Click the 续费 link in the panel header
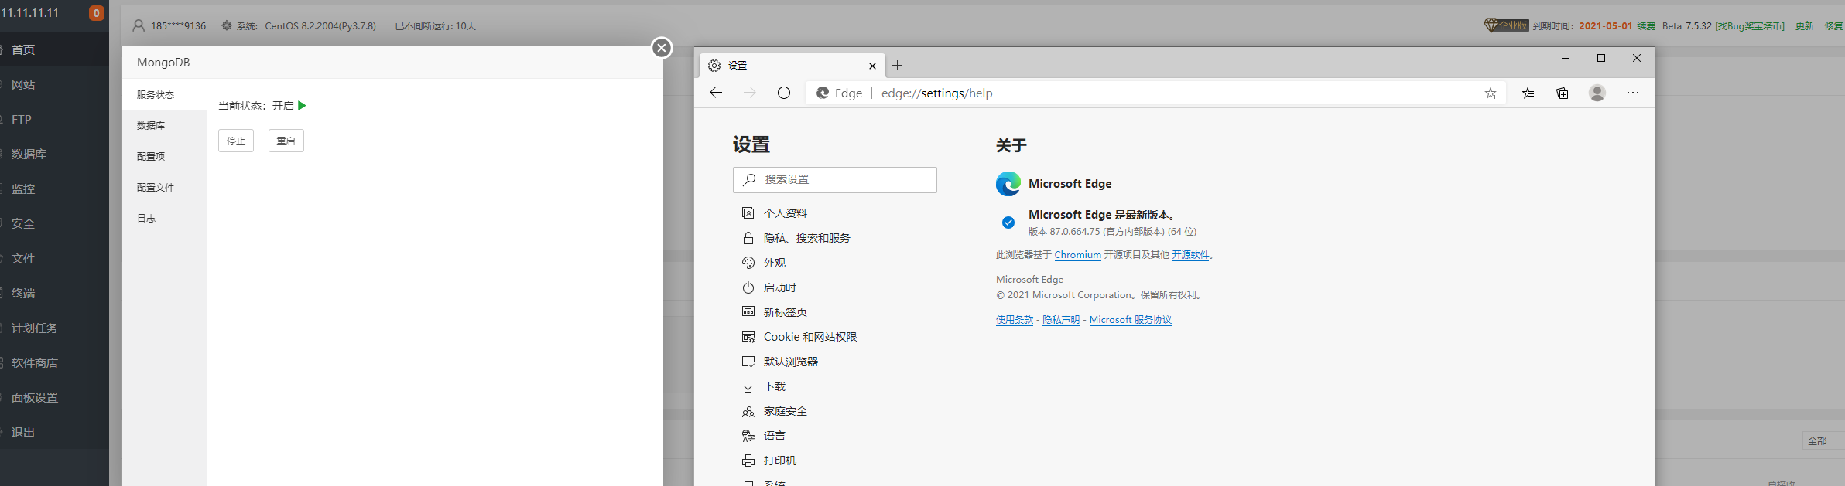Viewport: 1845px width, 486px height. pos(1646,26)
